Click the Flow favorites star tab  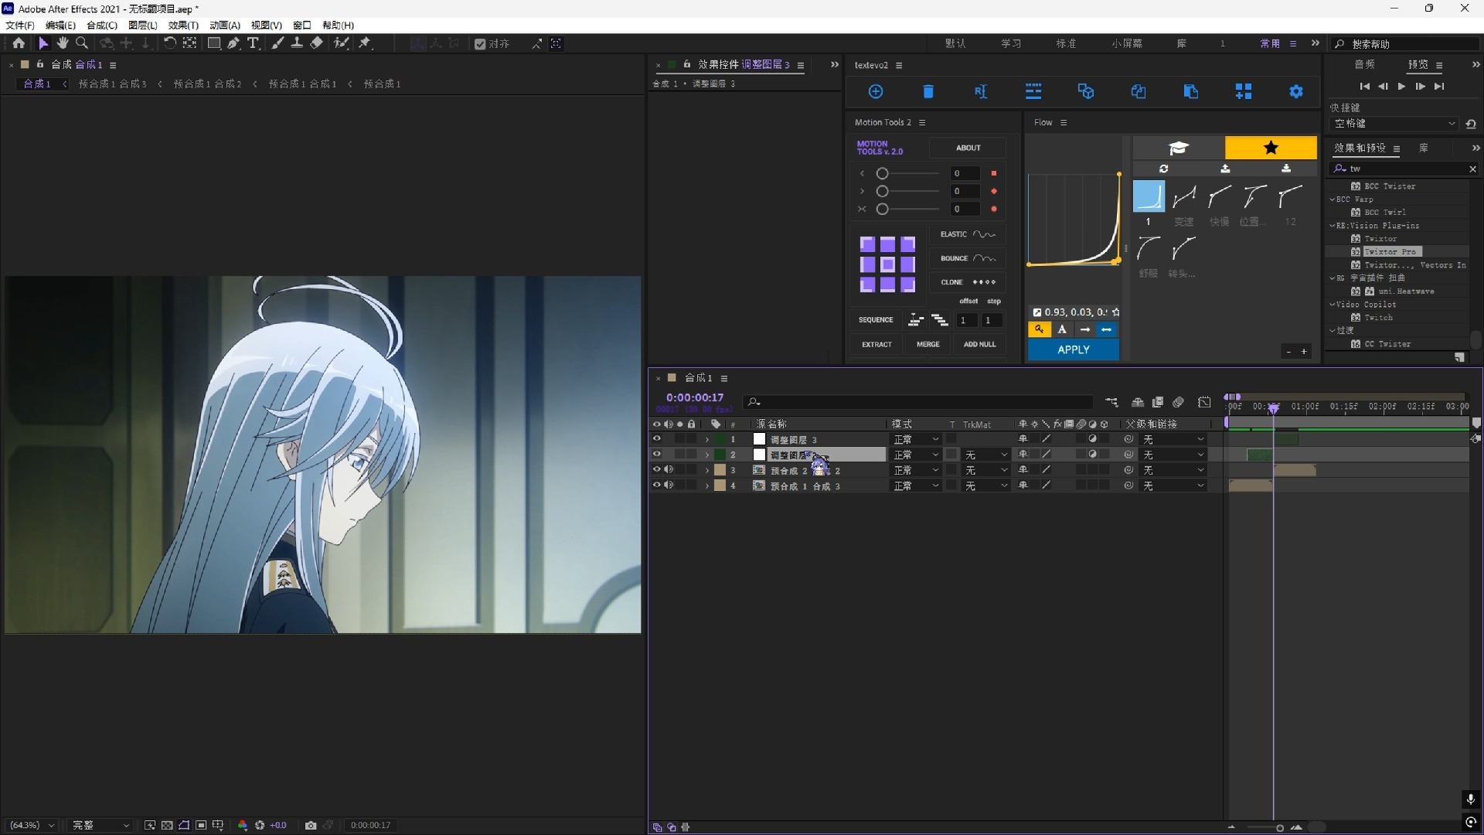pos(1271,148)
